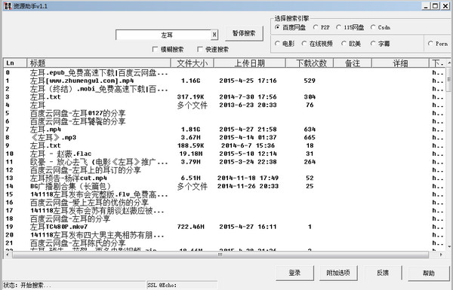Select row 左耳（终结）.mobi
The width and height of the screenshot is (453, 290).
[225, 89]
